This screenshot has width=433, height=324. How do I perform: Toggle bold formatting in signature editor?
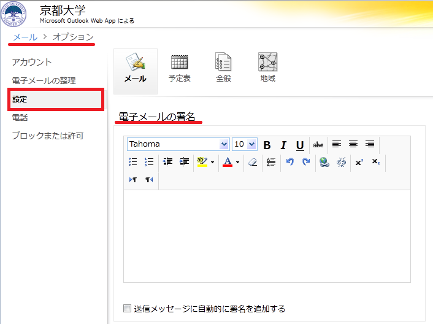267,145
